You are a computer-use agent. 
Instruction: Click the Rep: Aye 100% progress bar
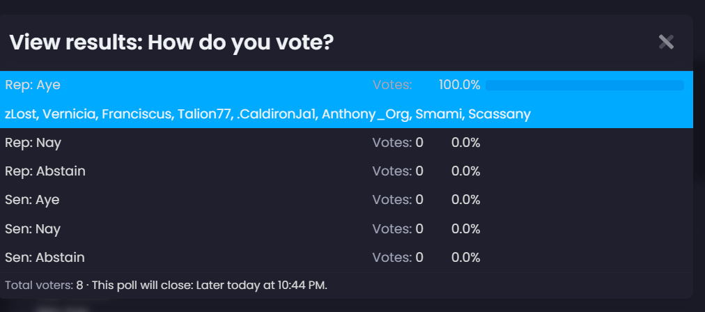coord(584,85)
